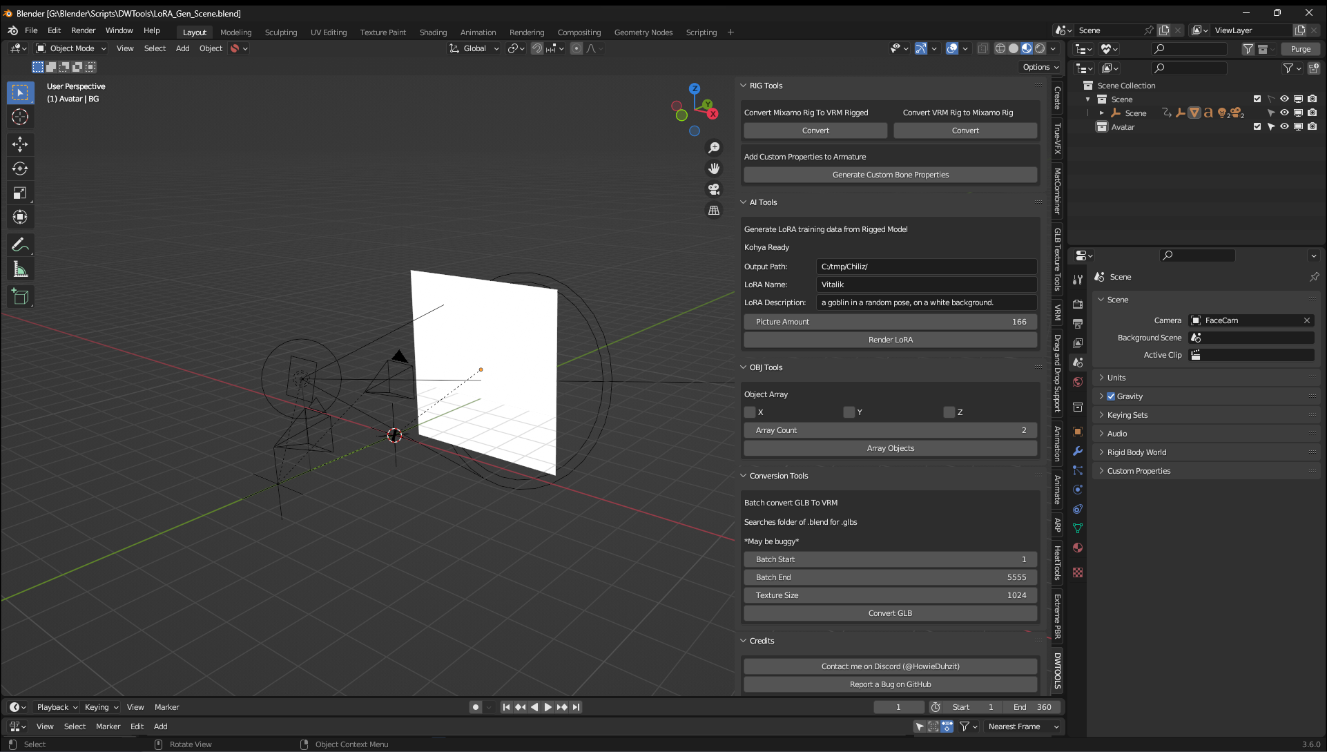The image size is (1327, 752).
Task: Expand the Rigid Body World section
Action: point(1102,452)
